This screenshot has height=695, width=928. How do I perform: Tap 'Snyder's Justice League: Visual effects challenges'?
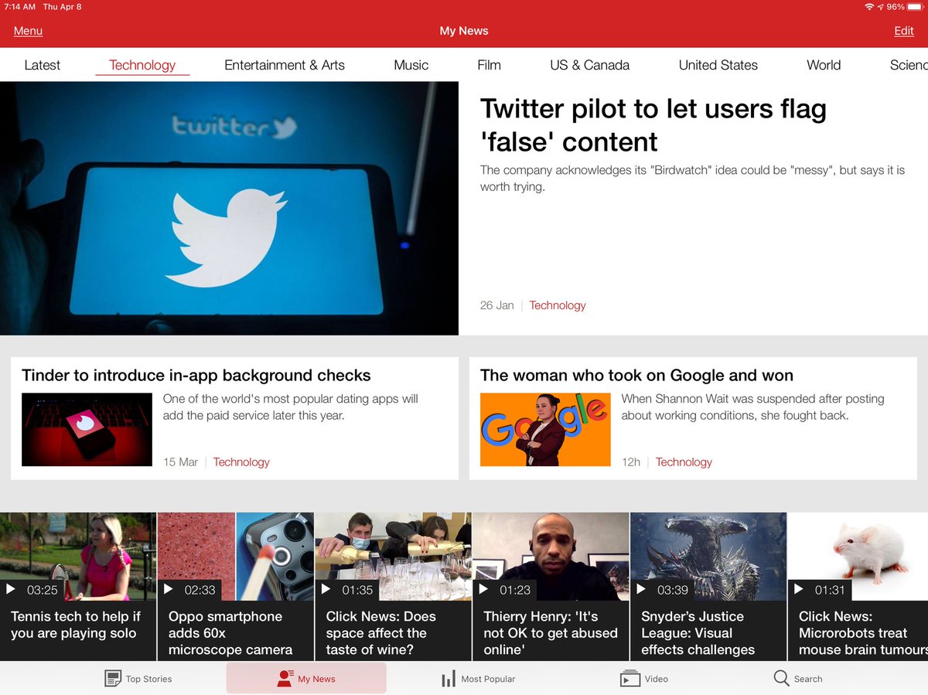pyautogui.click(x=698, y=633)
